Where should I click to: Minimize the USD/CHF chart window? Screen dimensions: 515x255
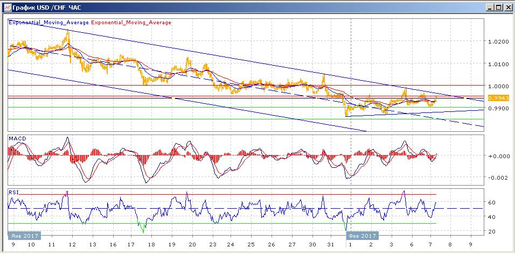tap(489, 7)
